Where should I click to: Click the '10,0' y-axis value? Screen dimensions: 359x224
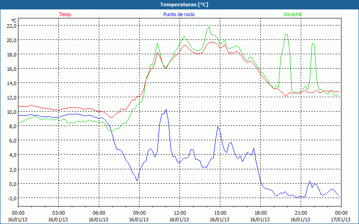[12, 112]
